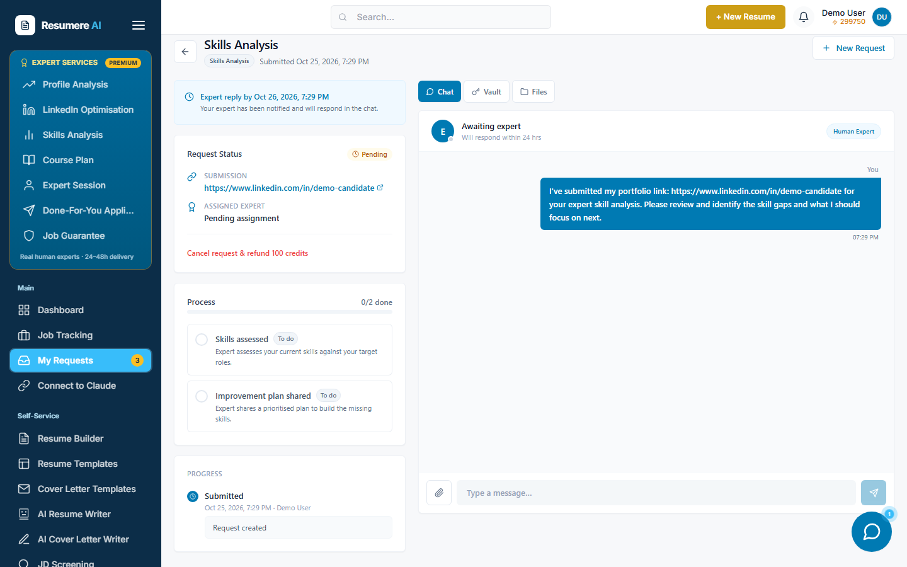The width and height of the screenshot is (907, 567).
Task: Click the PREMIUM badge
Action: pyautogui.click(x=123, y=63)
